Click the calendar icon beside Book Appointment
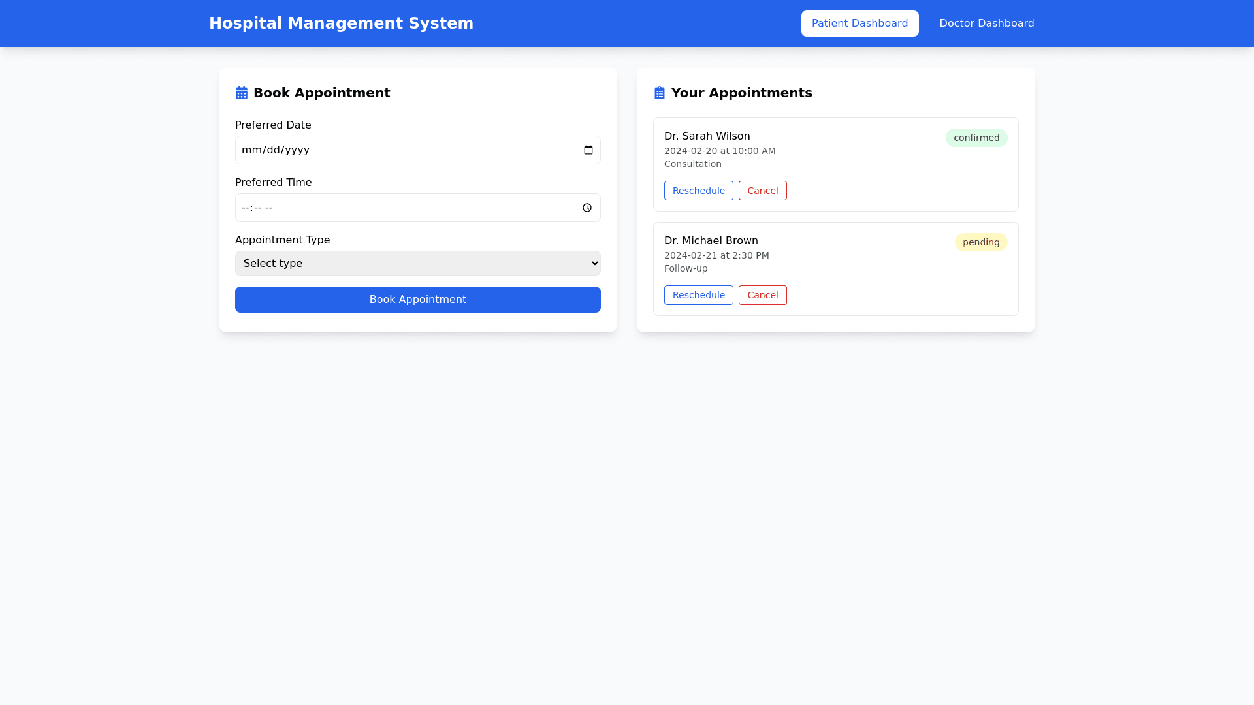 point(242,93)
